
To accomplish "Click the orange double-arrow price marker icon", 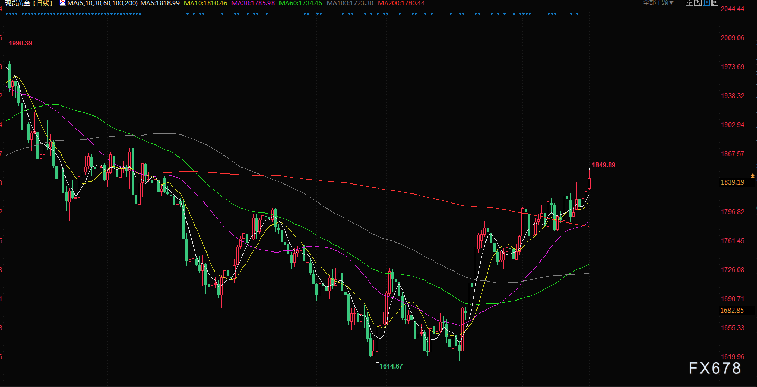I will [x=753, y=175].
